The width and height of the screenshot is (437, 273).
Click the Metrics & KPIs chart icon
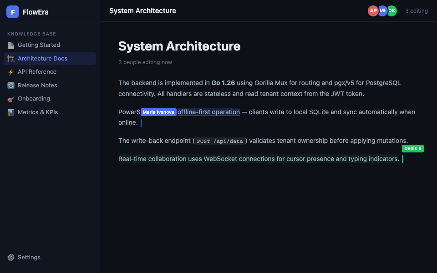(11, 112)
